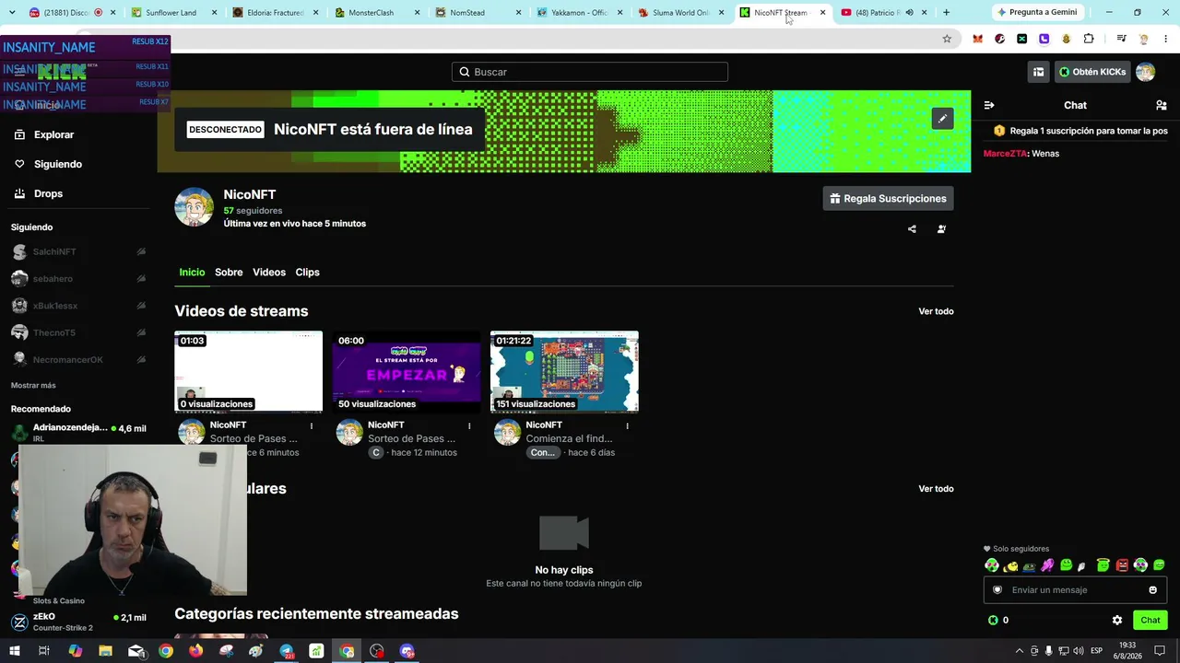The width and height of the screenshot is (1180, 663).
Task: Click the follow-user icon next to share
Action: (x=941, y=229)
